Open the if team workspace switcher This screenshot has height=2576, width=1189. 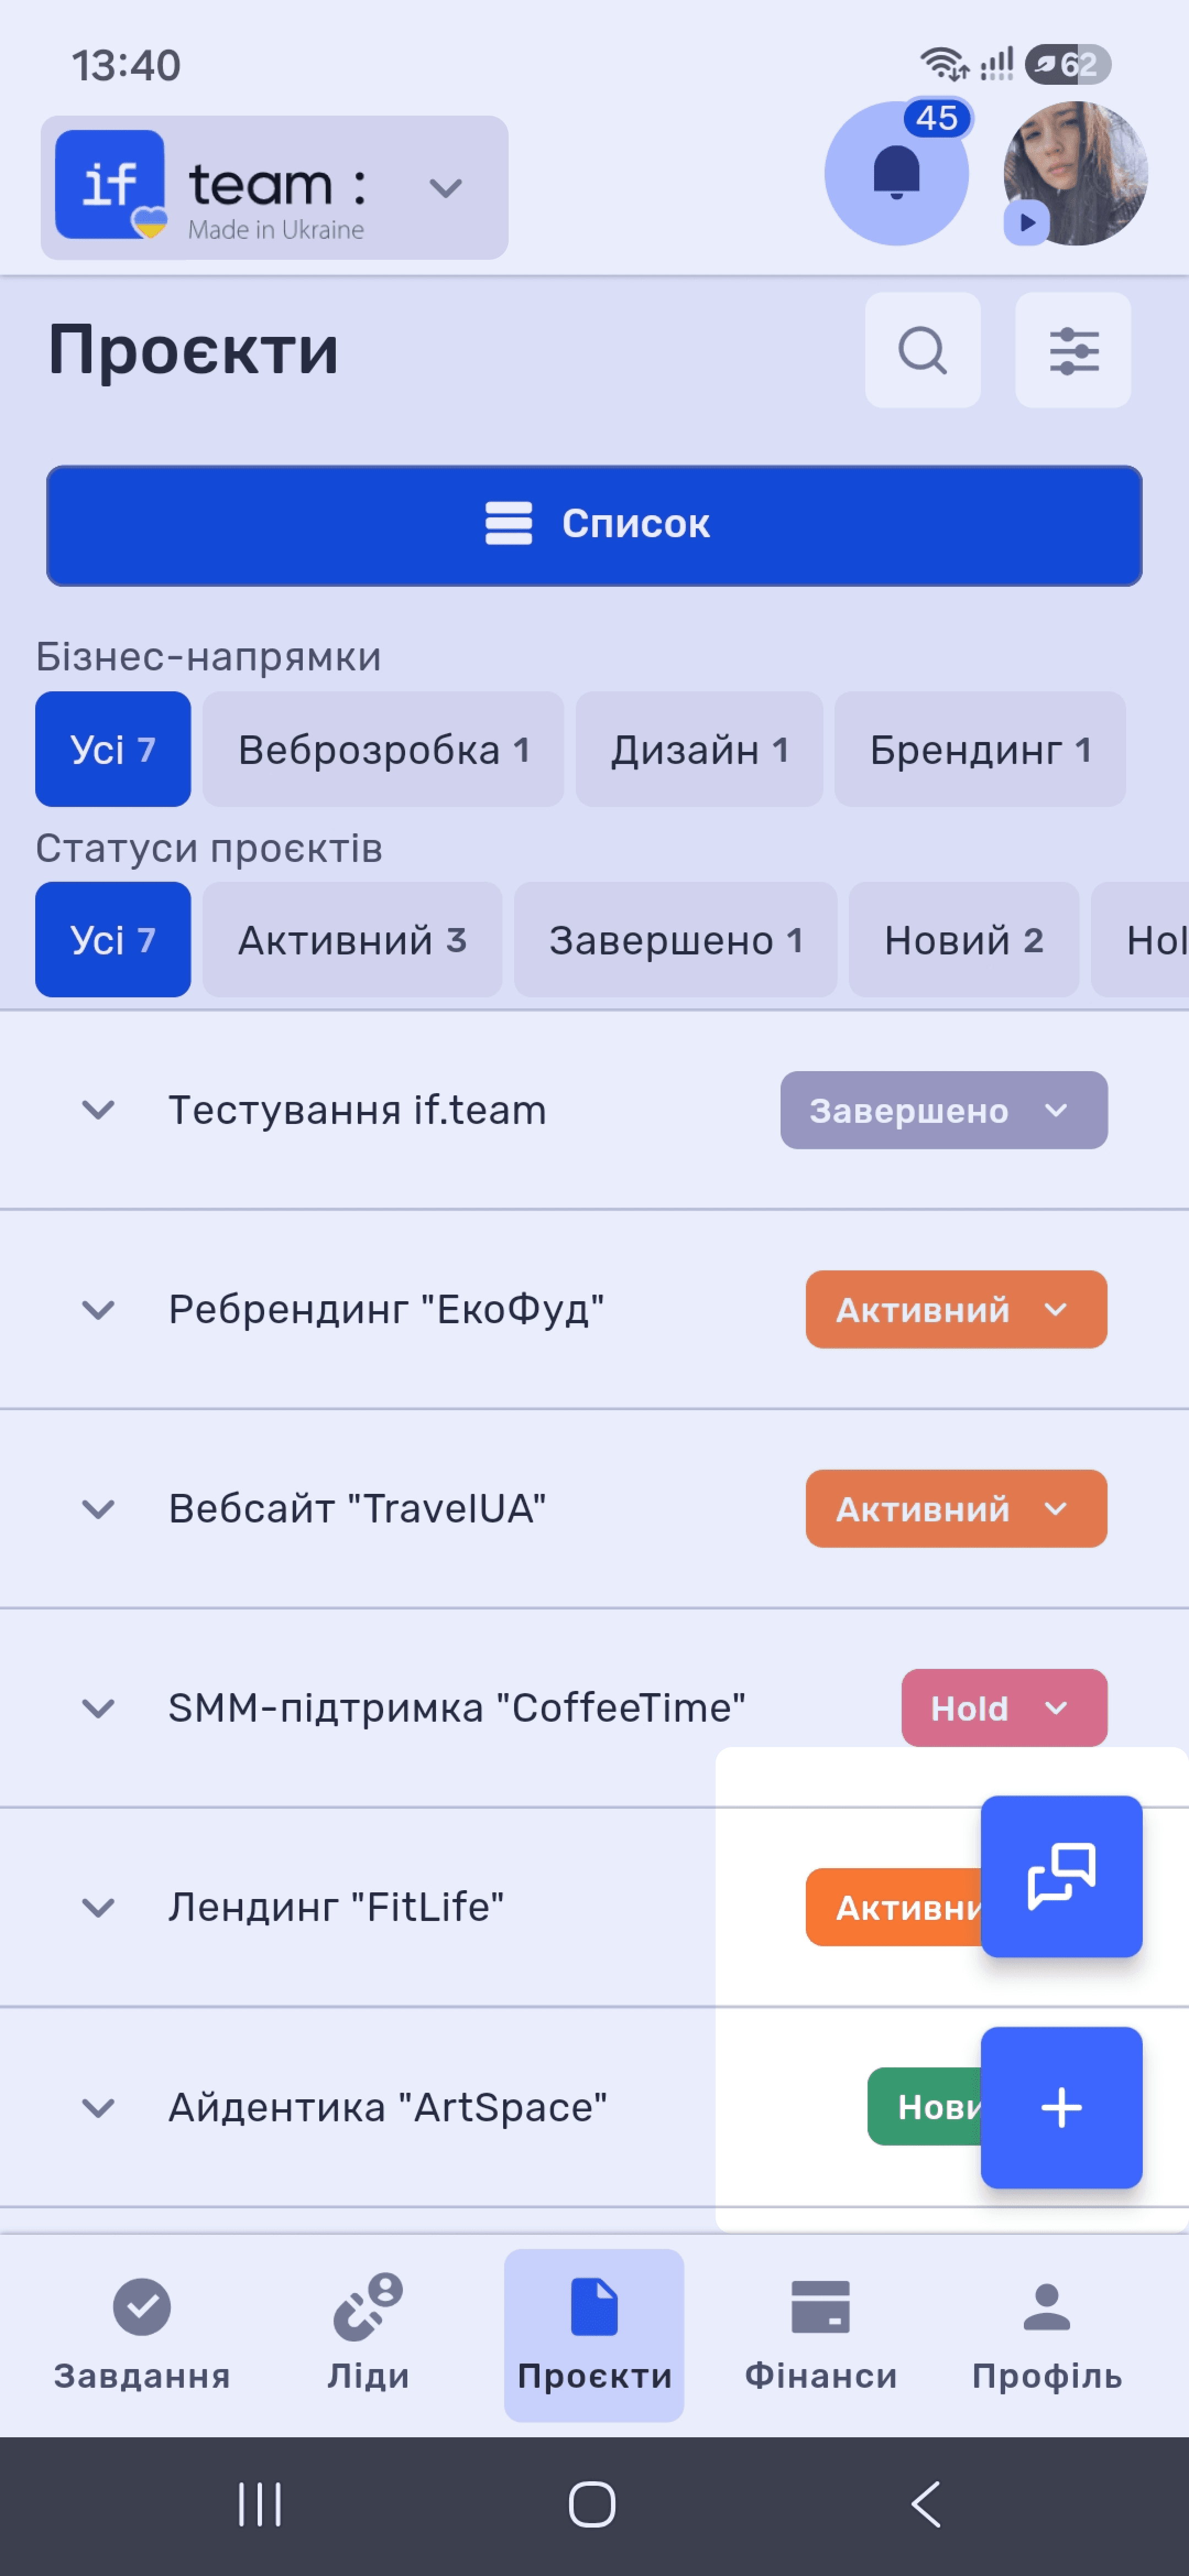(274, 187)
